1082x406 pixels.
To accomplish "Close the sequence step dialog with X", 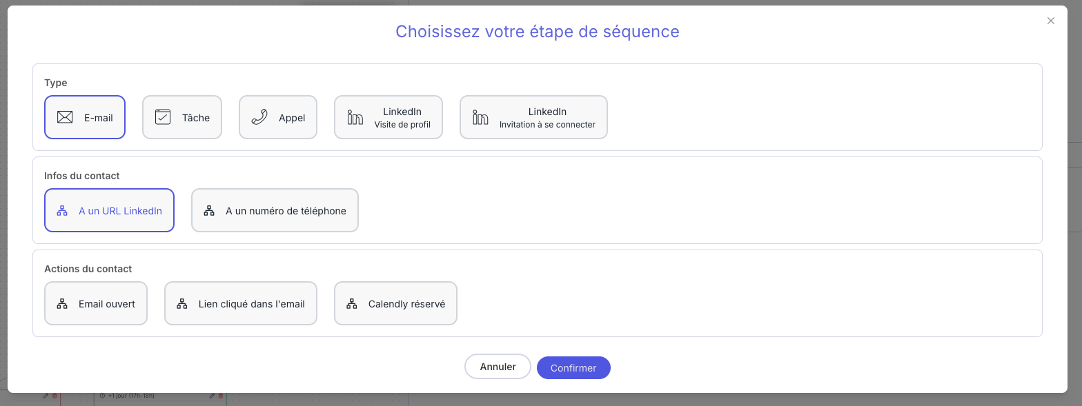I will click(1051, 21).
